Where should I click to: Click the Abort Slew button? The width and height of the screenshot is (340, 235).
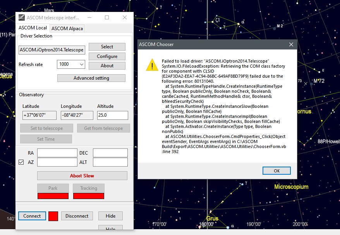coord(82,176)
